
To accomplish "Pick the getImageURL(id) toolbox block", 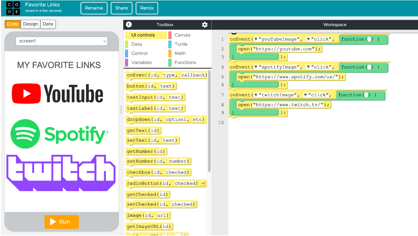I will 149,226.
